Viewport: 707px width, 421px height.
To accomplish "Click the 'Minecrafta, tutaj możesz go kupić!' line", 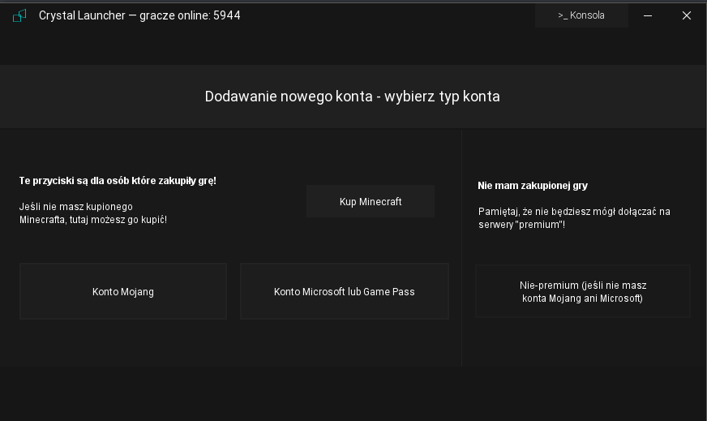I will coord(92,220).
